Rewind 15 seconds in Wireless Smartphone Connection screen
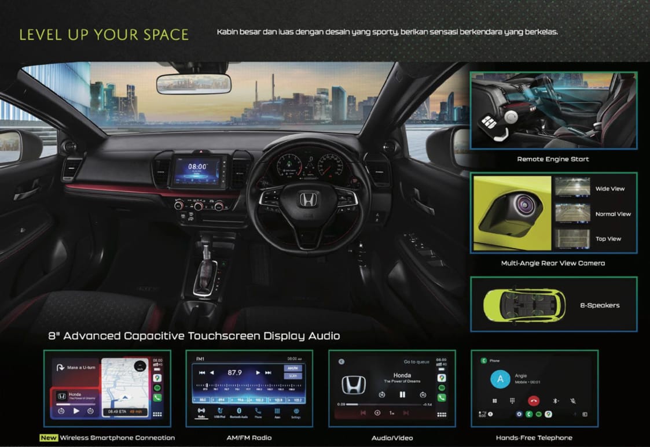Image resolution: width=650 pixels, height=447 pixels. pyautogui.click(x=61, y=411)
